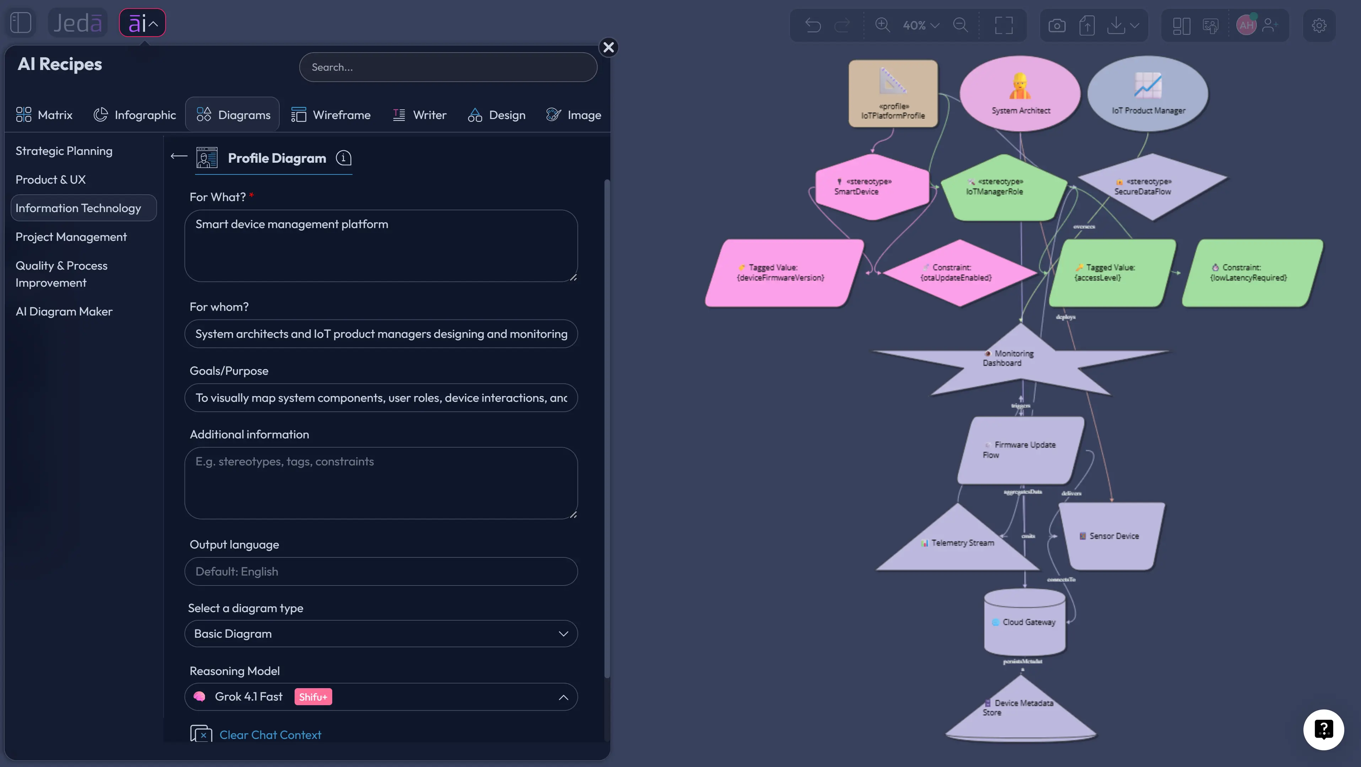Open AI Diagram Maker category
Screen dimensions: 1361x767
64,312
